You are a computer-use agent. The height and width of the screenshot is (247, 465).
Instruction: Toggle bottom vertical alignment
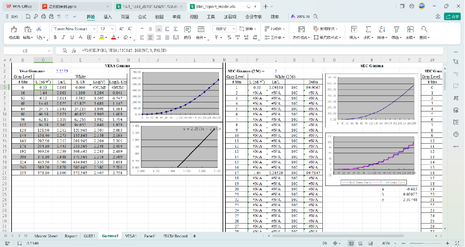[x=159, y=29]
